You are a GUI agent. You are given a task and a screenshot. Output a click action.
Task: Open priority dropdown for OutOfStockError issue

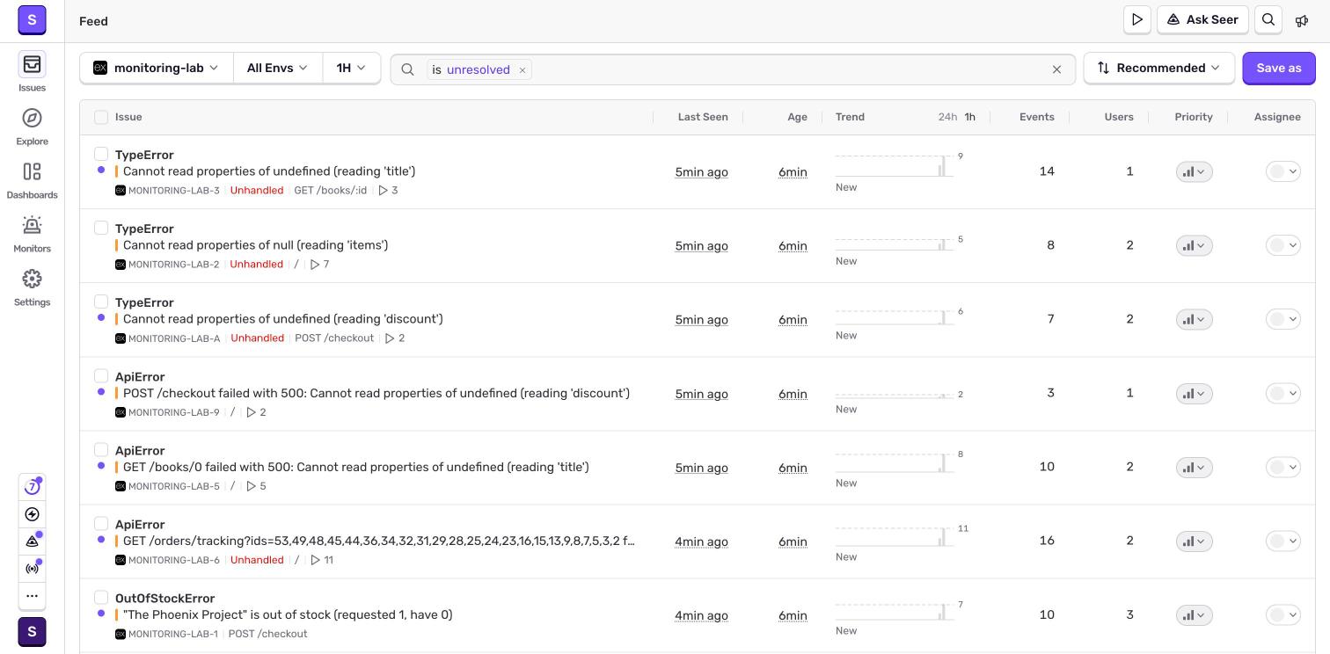point(1194,614)
